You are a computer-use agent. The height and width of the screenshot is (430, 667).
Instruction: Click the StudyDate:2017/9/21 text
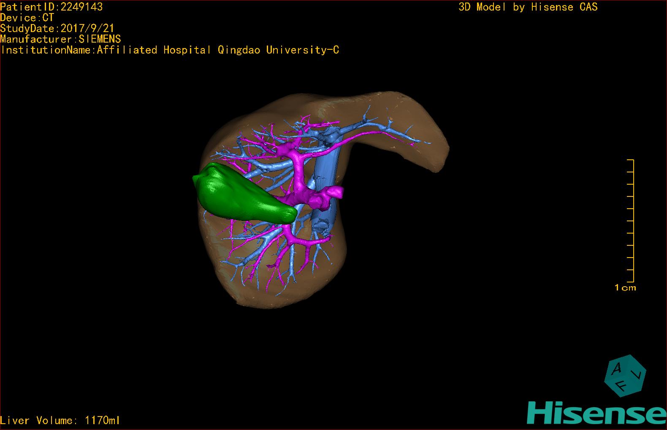57,29
